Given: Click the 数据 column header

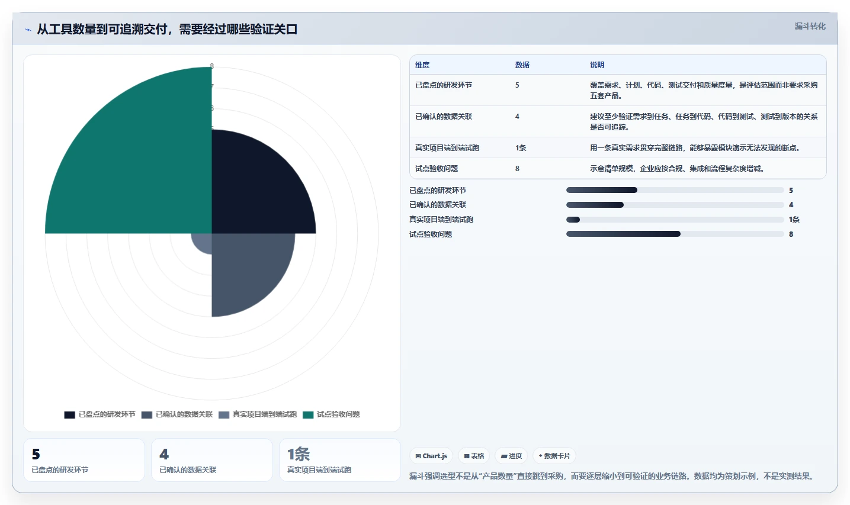Looking at the screenshot, I should [522, 65].
